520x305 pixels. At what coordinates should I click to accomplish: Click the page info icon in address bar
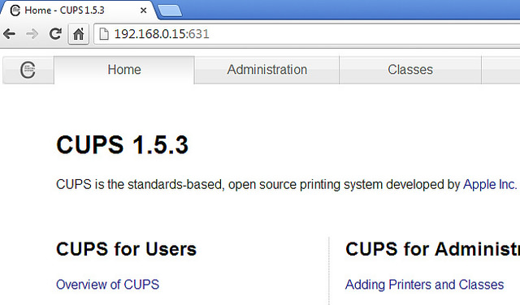point(104,34)
